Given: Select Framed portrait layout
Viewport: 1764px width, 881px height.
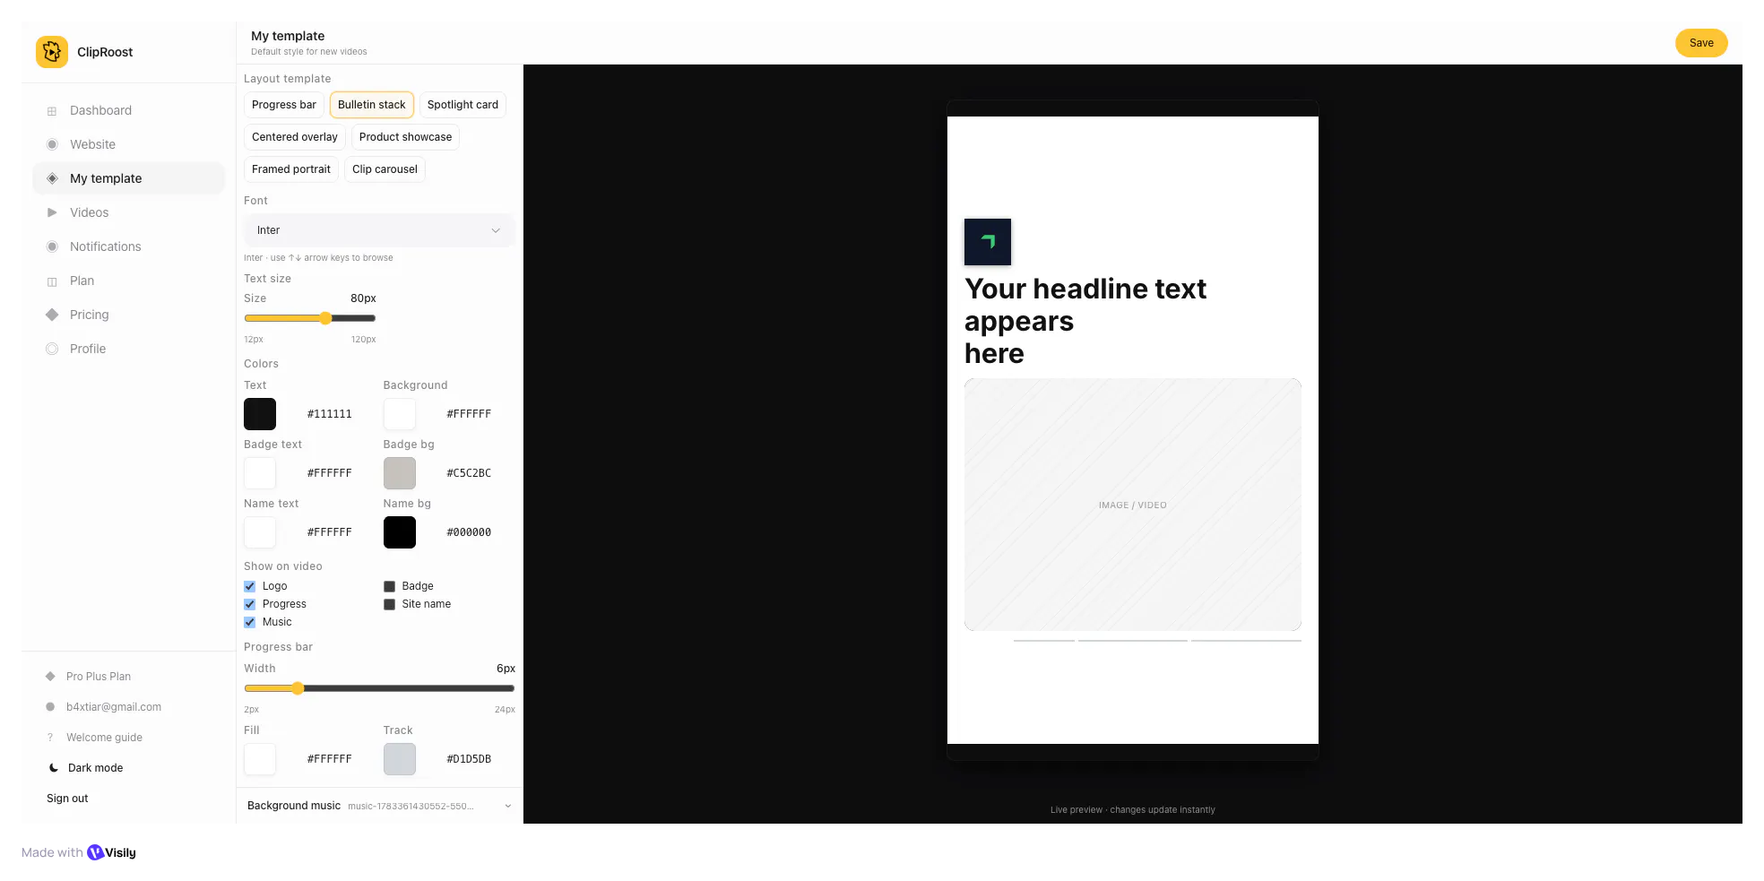Looking at the screenshot, I should coord(291,169).
